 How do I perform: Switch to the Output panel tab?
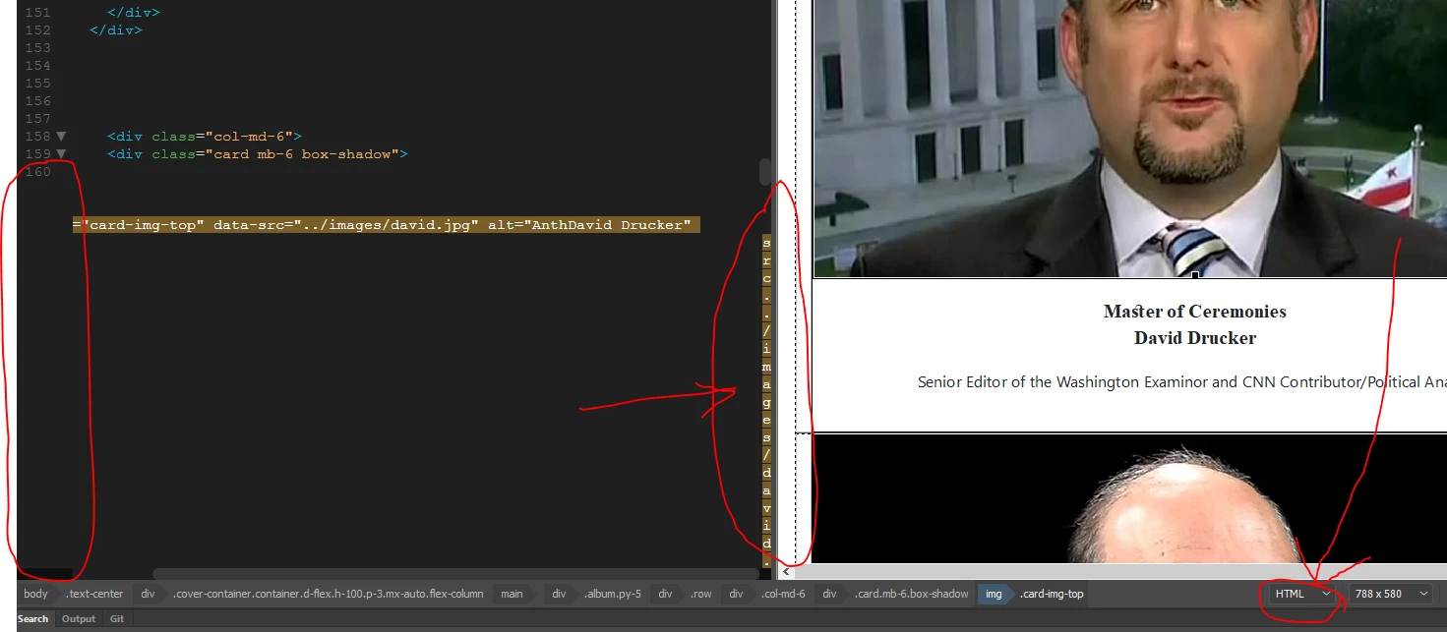click(x=79, y=619)
